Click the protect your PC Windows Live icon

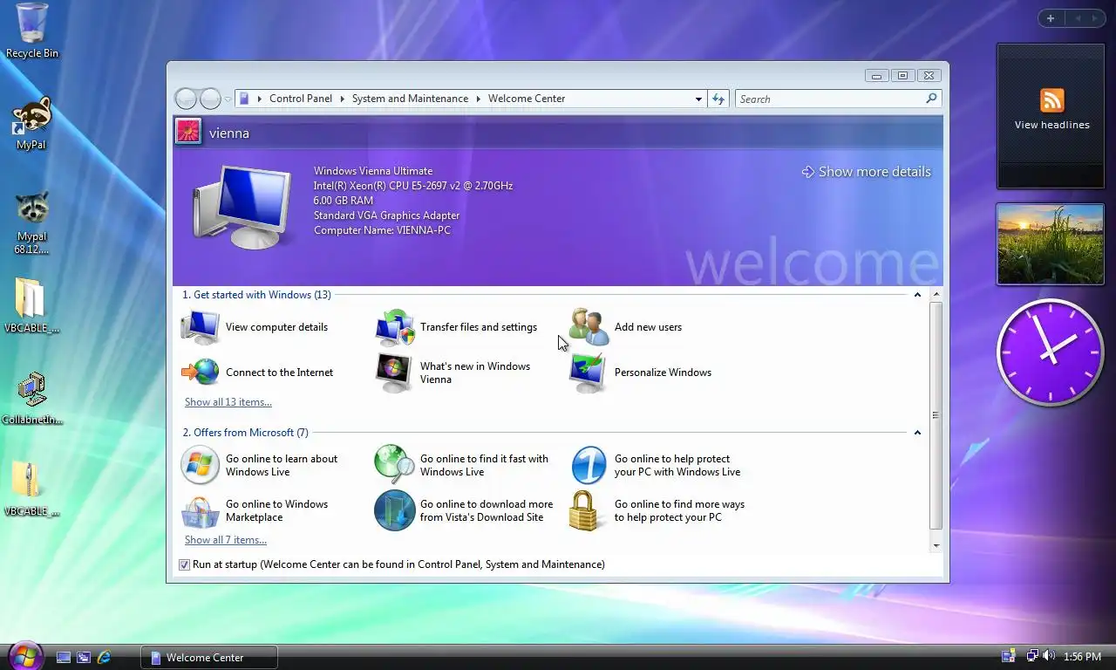(589, 465)
